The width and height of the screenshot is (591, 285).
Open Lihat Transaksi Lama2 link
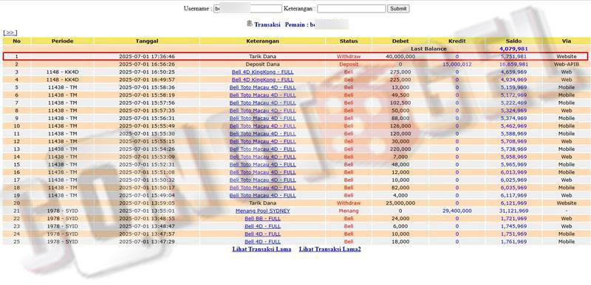tap(329, 249)
